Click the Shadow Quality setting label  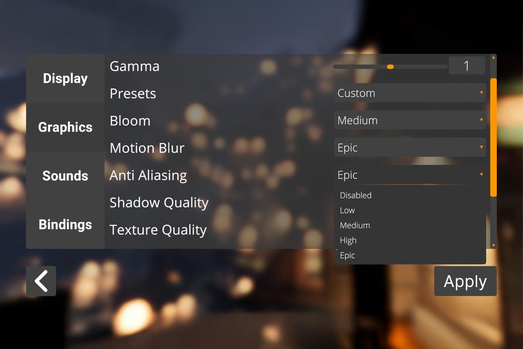[x=159, y=202]
